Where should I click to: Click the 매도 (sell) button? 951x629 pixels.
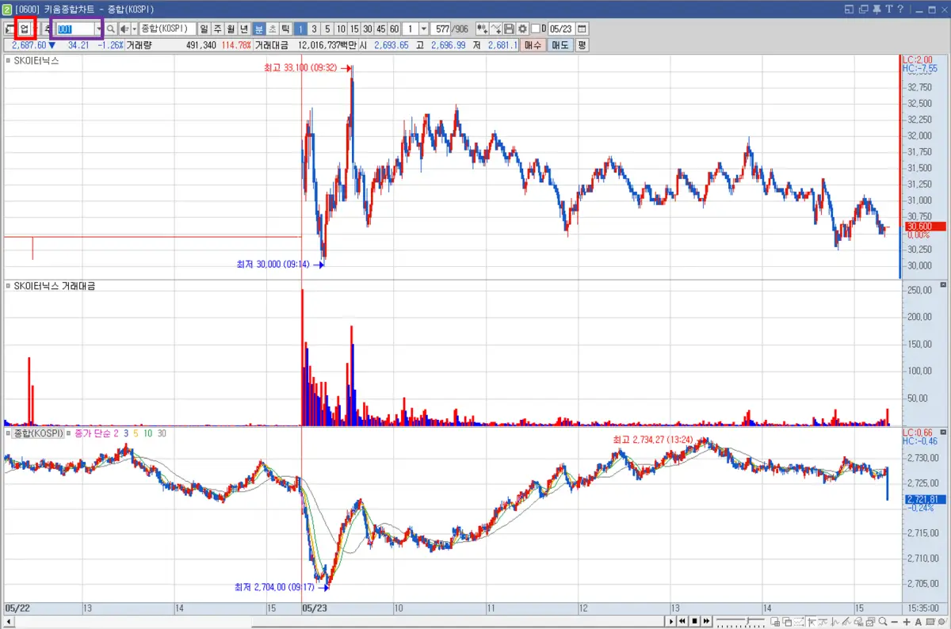click(561, 45)
